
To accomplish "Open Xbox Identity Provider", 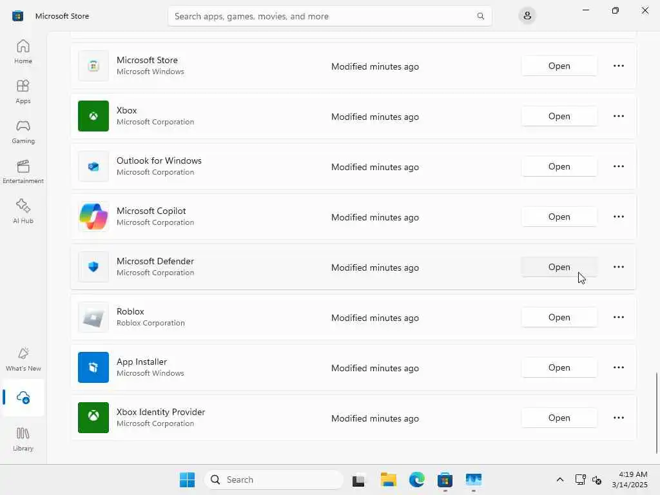I will pos(559,418).
